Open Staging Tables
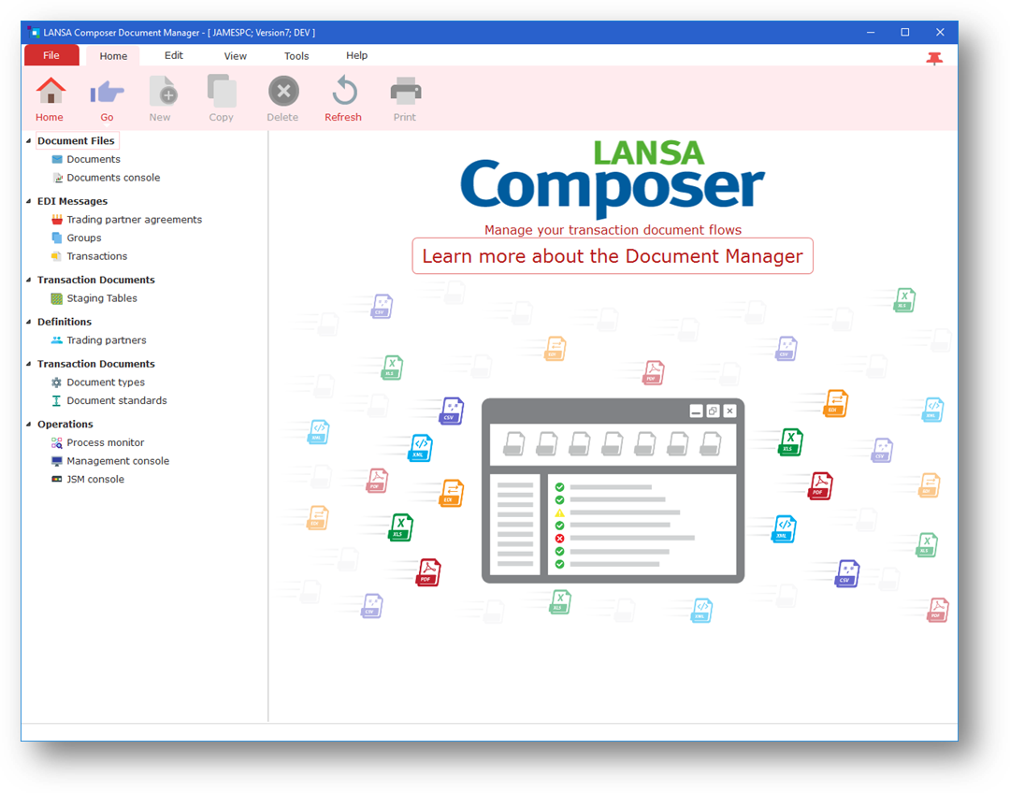Viewport: 1010px width, 793px height. coord(102,298)
